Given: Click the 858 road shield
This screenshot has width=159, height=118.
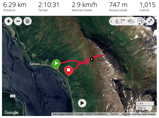Looking at the screenshot, I should tap(13, 96).
